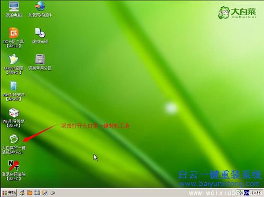
Task: Open the 登录密码清除 NT icon
Action: click(14, 171)
